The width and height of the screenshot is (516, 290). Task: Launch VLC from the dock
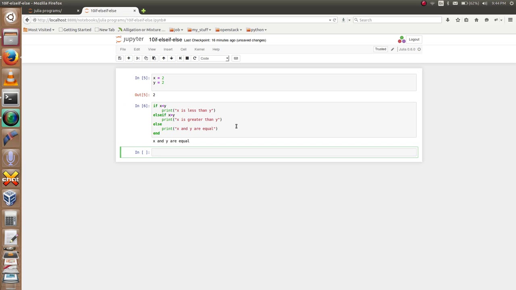[11, 77]
